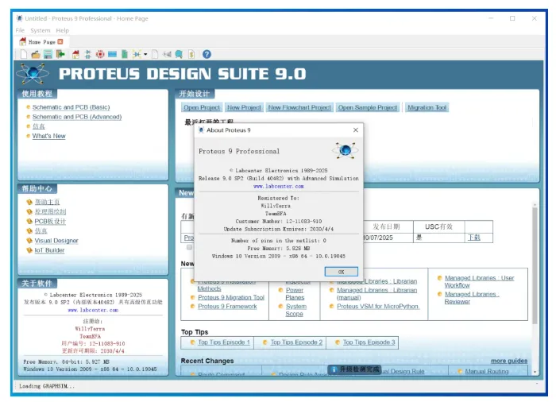The image size is (556, 402).
Task: Open Top Tips Episode 3
Action: tap(369, 342)
